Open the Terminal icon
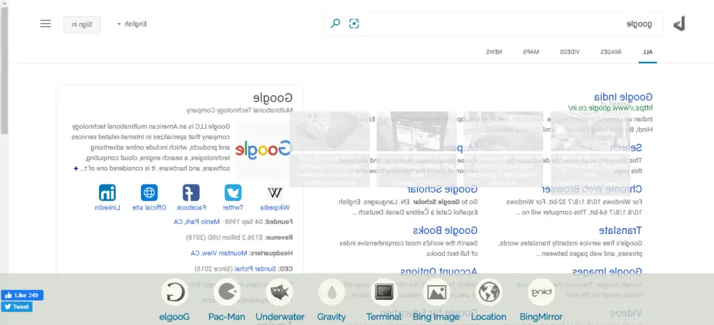Image resolution: width=714 pixels, height=325 pixels. point(384,292)
